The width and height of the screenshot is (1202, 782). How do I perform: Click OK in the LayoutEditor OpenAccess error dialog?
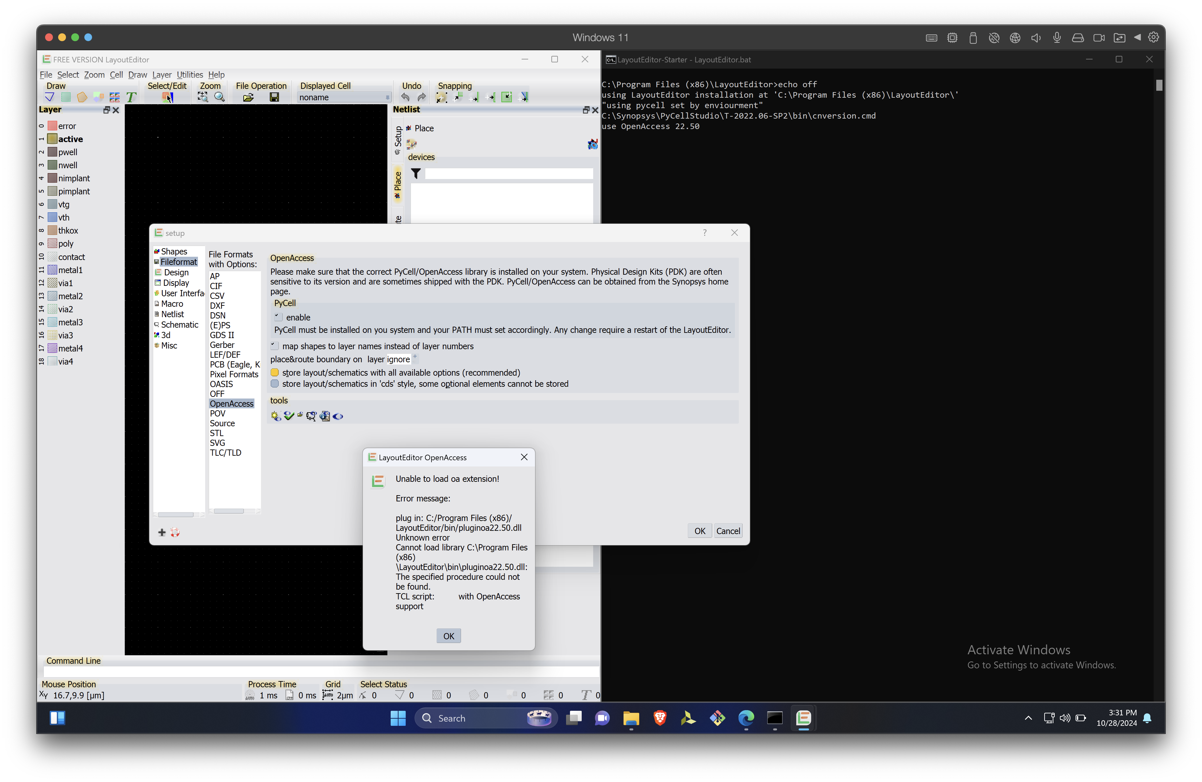point(448,636)
